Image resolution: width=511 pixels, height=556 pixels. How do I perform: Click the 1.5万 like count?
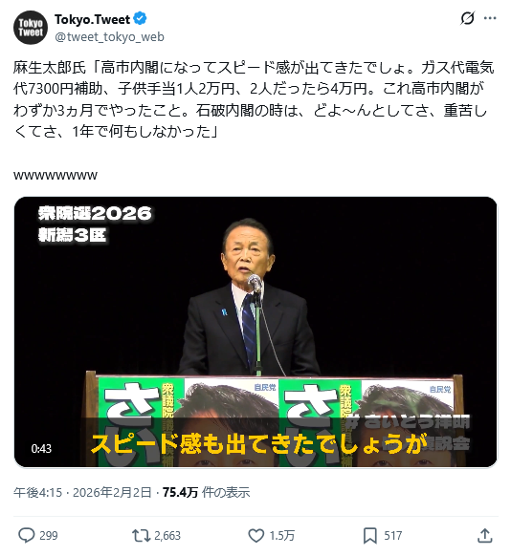coord(282,535)
